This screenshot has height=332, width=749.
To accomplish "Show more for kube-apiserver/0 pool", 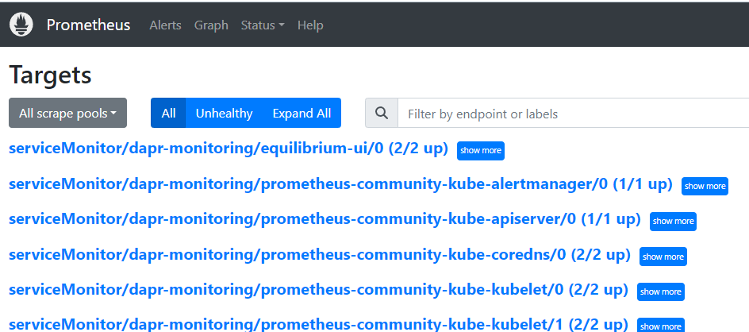I will (673, 221).
